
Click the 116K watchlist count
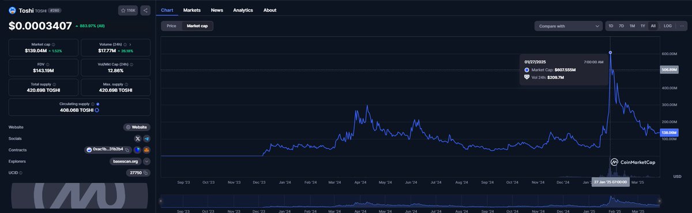pyautogui.click(x=131, y=10)
